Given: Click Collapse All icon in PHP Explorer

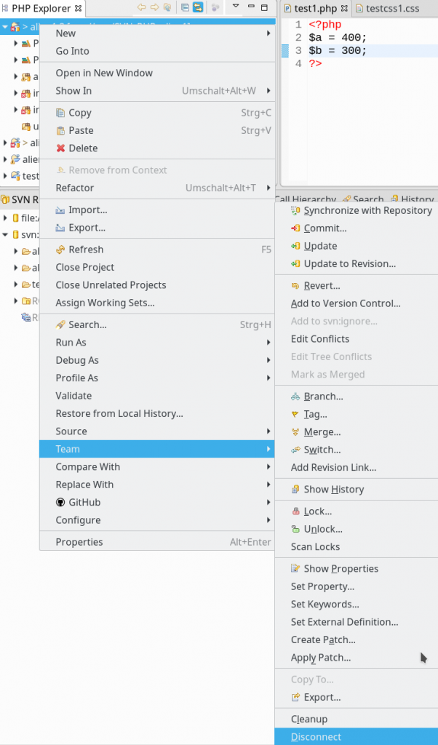Looking at the screenshot, I should click(x=185, y=7).
